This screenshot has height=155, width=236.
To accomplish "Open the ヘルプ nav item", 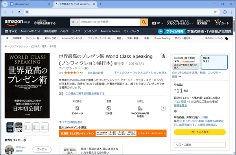I will pos(64,31).
